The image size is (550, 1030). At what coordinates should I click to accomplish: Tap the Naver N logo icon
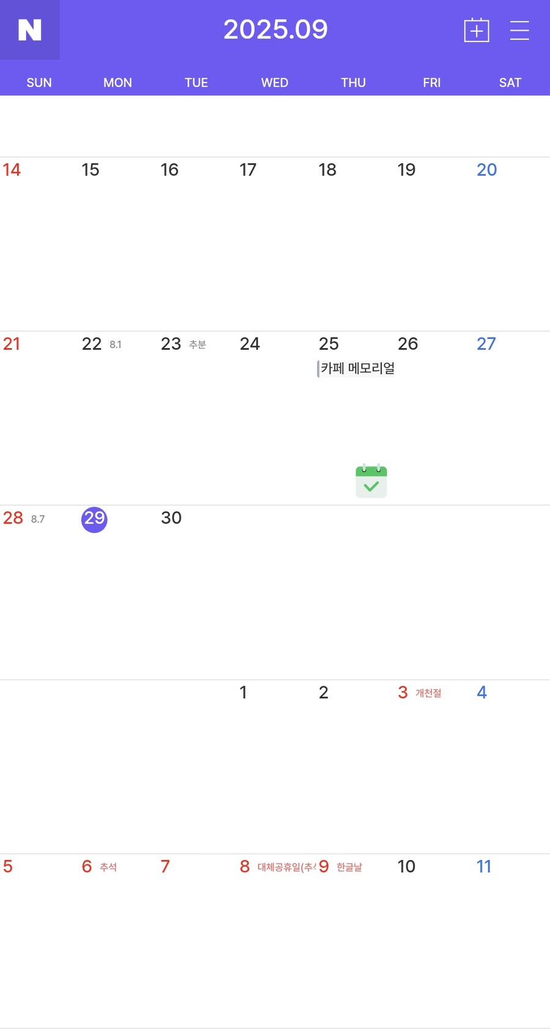tap(29, 29)
